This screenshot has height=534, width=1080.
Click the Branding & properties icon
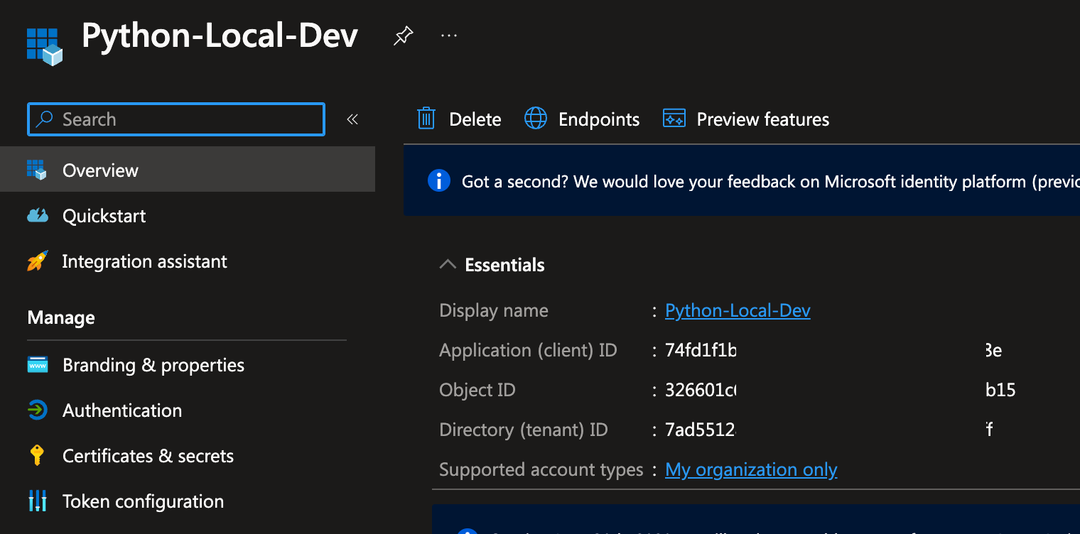[x=37, y=365]
